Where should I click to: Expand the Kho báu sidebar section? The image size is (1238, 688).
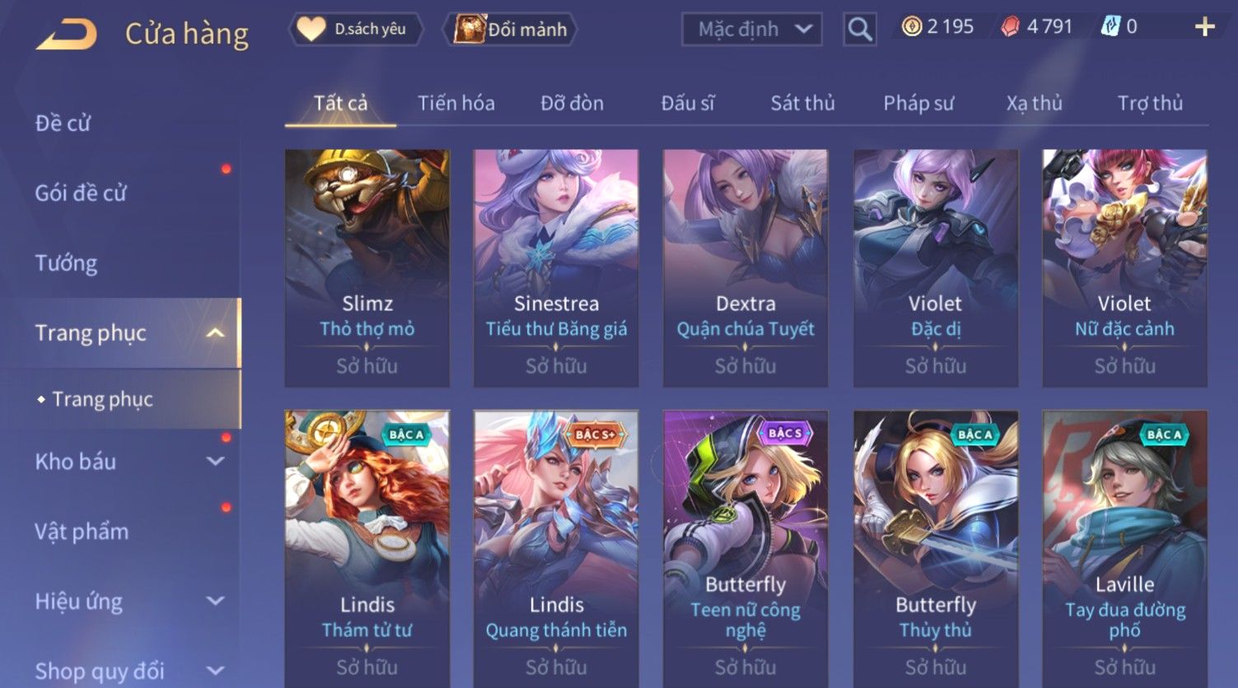click(x=215, y=462)
